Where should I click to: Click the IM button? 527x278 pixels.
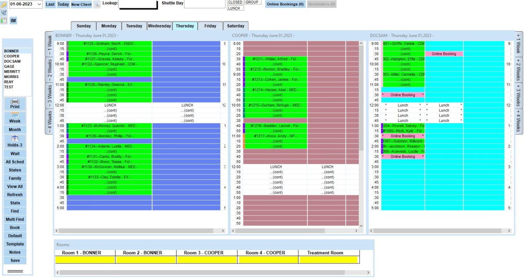[13, 20]
